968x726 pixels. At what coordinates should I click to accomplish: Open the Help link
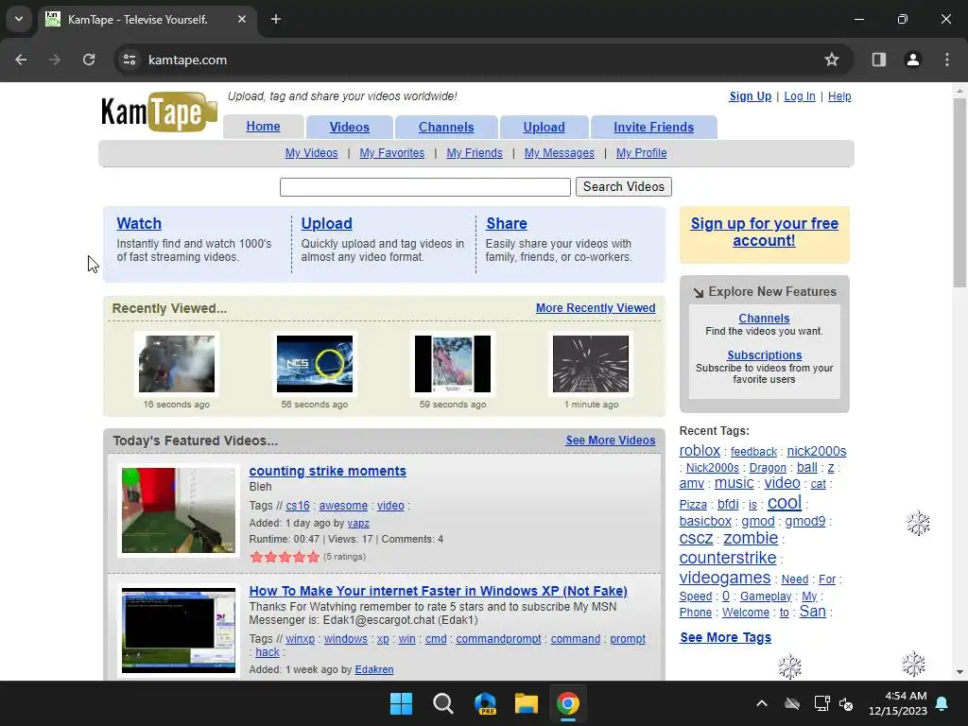click(x=839, y=96)
